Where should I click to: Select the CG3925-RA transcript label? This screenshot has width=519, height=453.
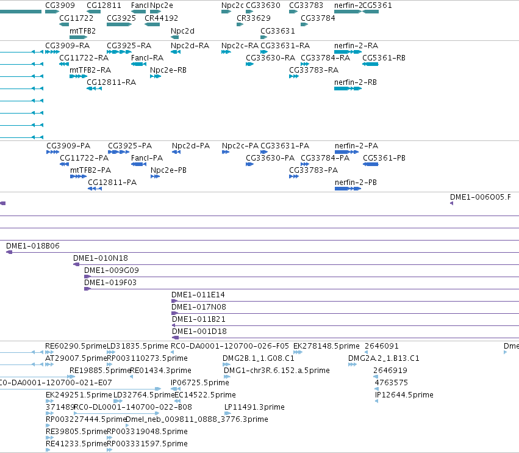click(129, 46)
